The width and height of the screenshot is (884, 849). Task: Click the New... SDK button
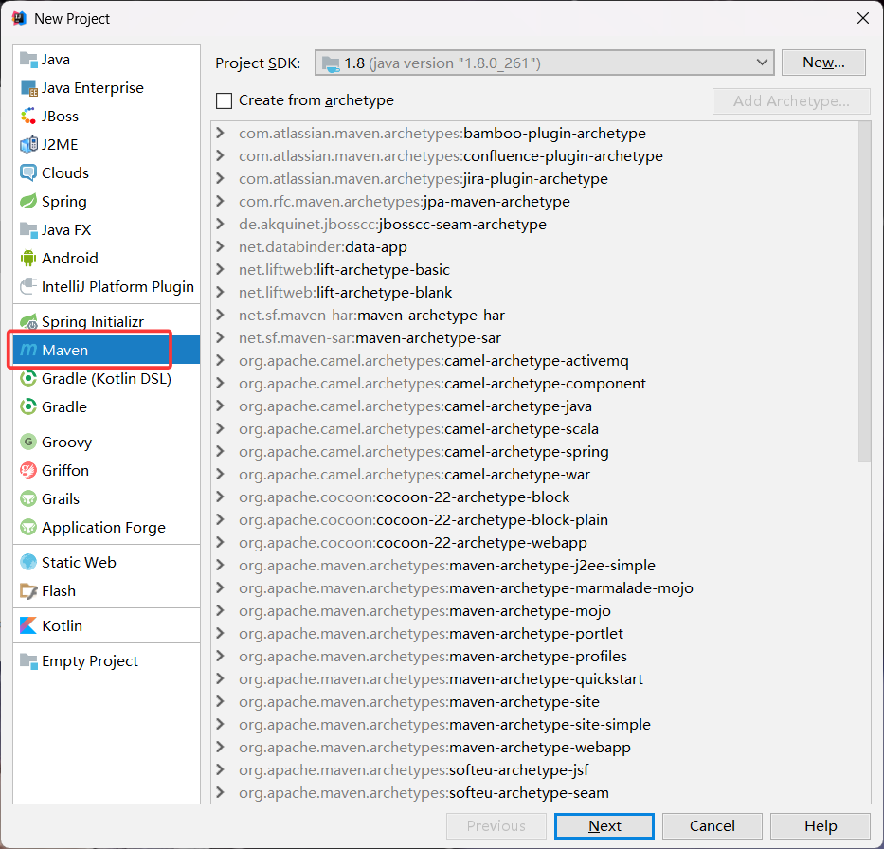point(823,62)
